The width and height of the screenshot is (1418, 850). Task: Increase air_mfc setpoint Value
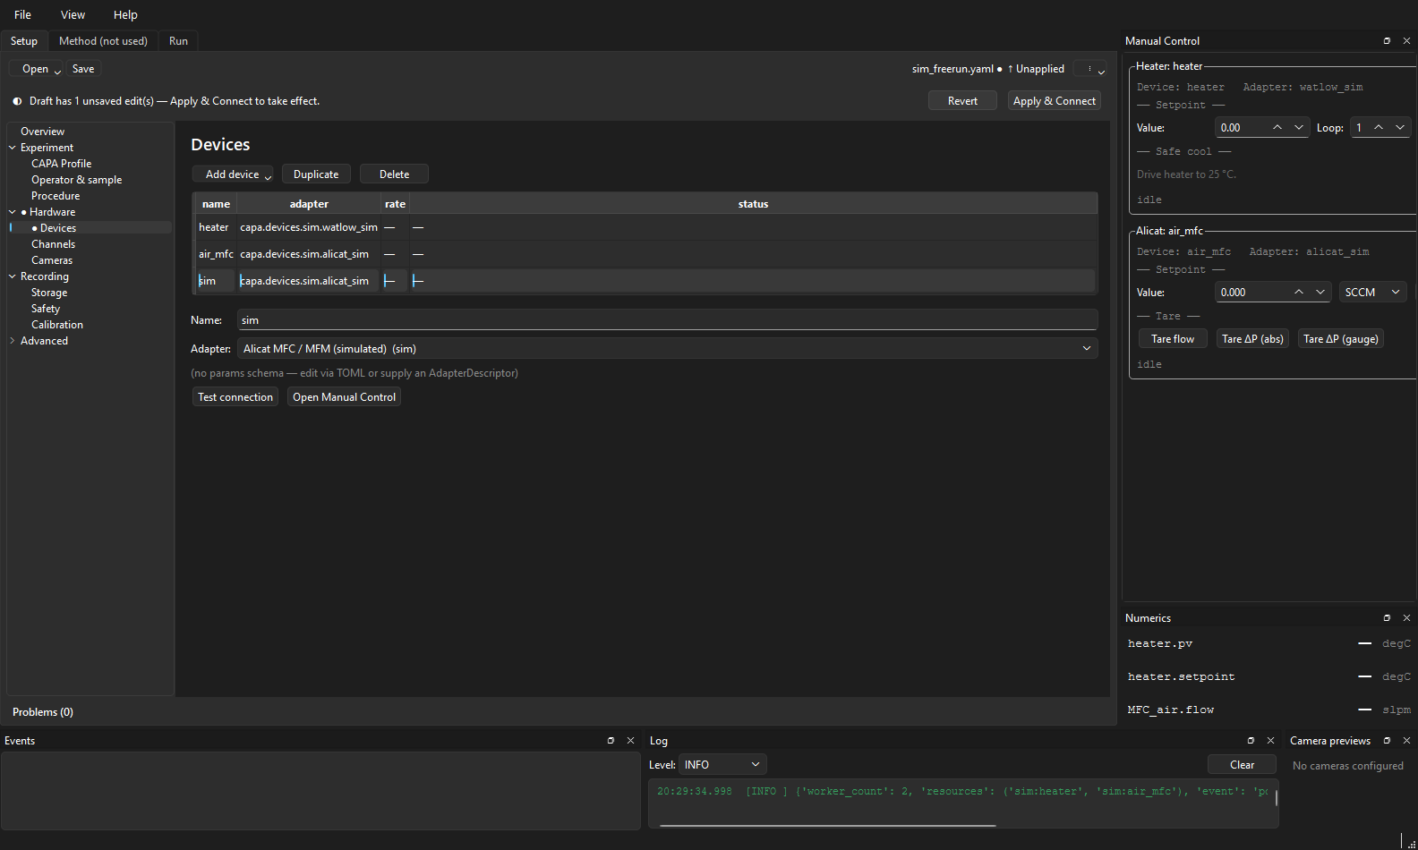tap(1299, 293)
